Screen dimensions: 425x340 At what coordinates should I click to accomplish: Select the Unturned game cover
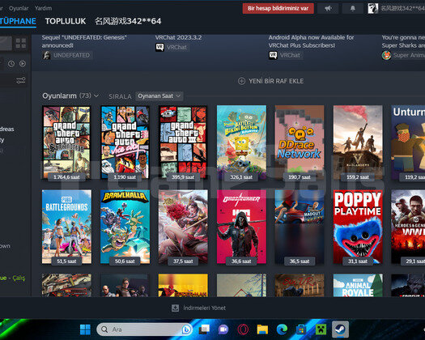tap(408, 142)
